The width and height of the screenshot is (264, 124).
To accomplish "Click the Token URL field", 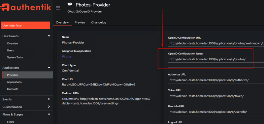I will [x=216, y=96].
